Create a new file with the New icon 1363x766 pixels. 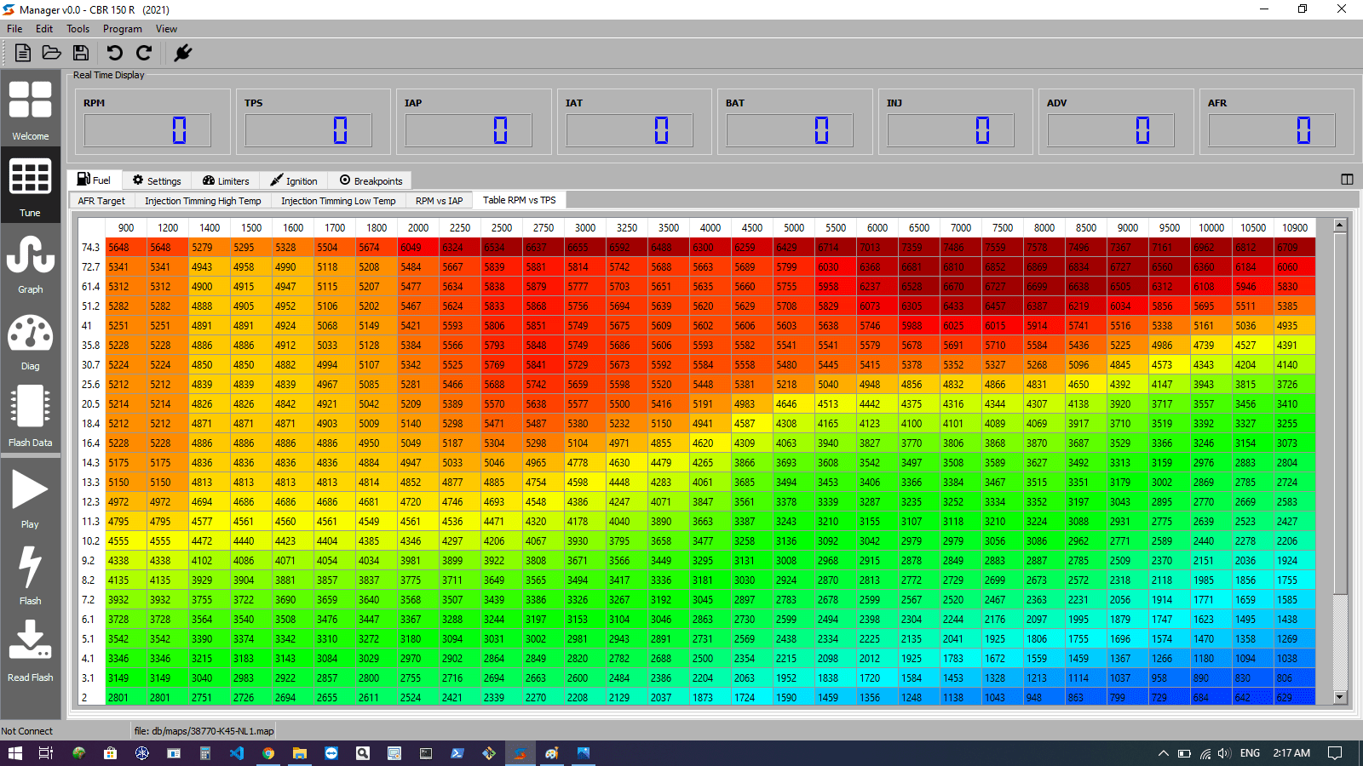23,53
